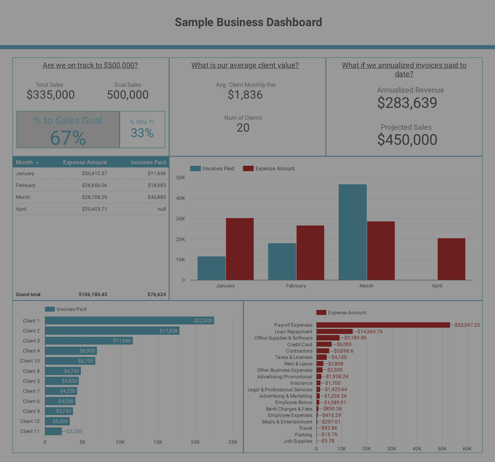Click the Client 2 bar labeled $17,858

(112, 331)
